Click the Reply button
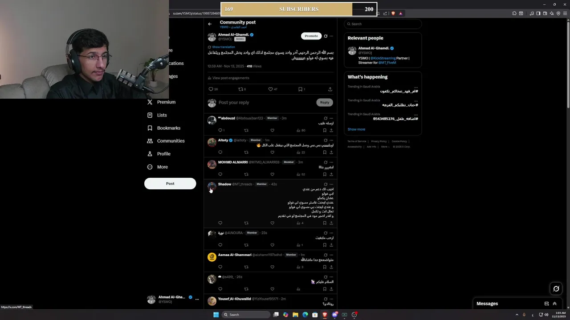This screenshot has width=570, height=320. click(325, 102)
